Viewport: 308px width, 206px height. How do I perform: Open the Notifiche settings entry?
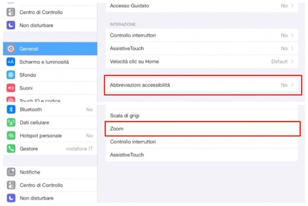[50, 172]
